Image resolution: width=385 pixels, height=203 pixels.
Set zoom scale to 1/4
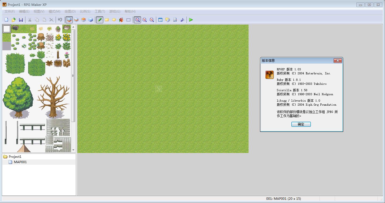152,20
